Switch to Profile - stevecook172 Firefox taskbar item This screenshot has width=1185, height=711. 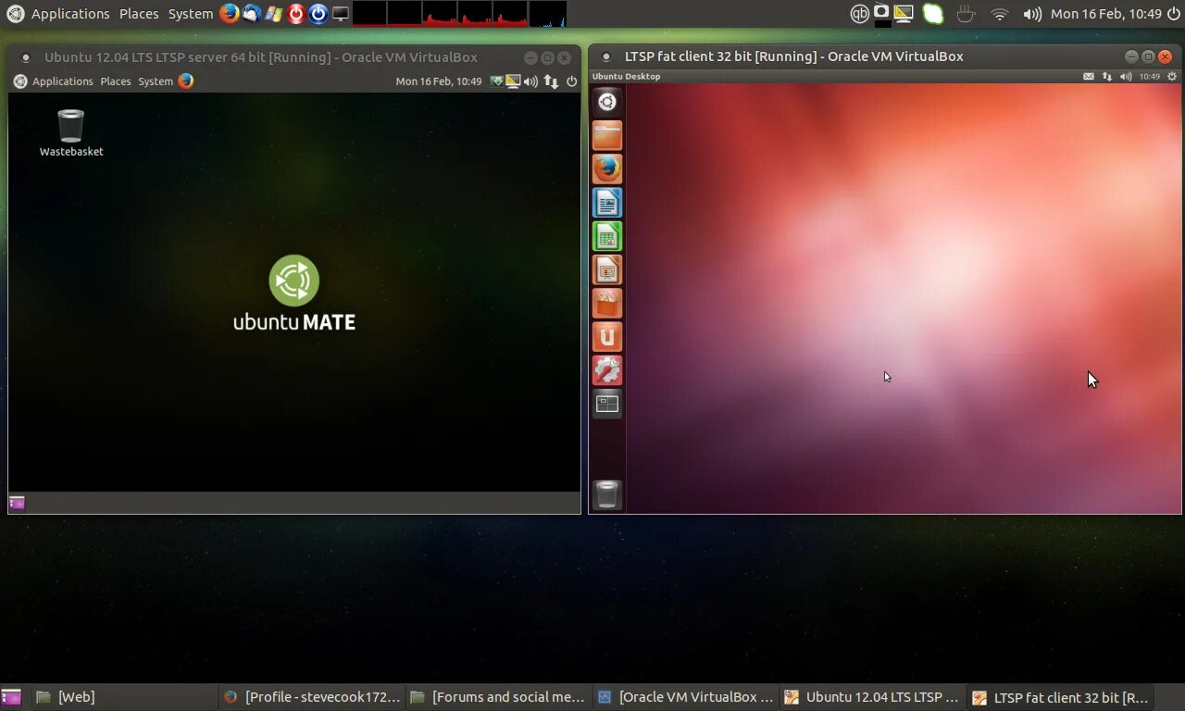pyautogui.click(x=311, y=697)
